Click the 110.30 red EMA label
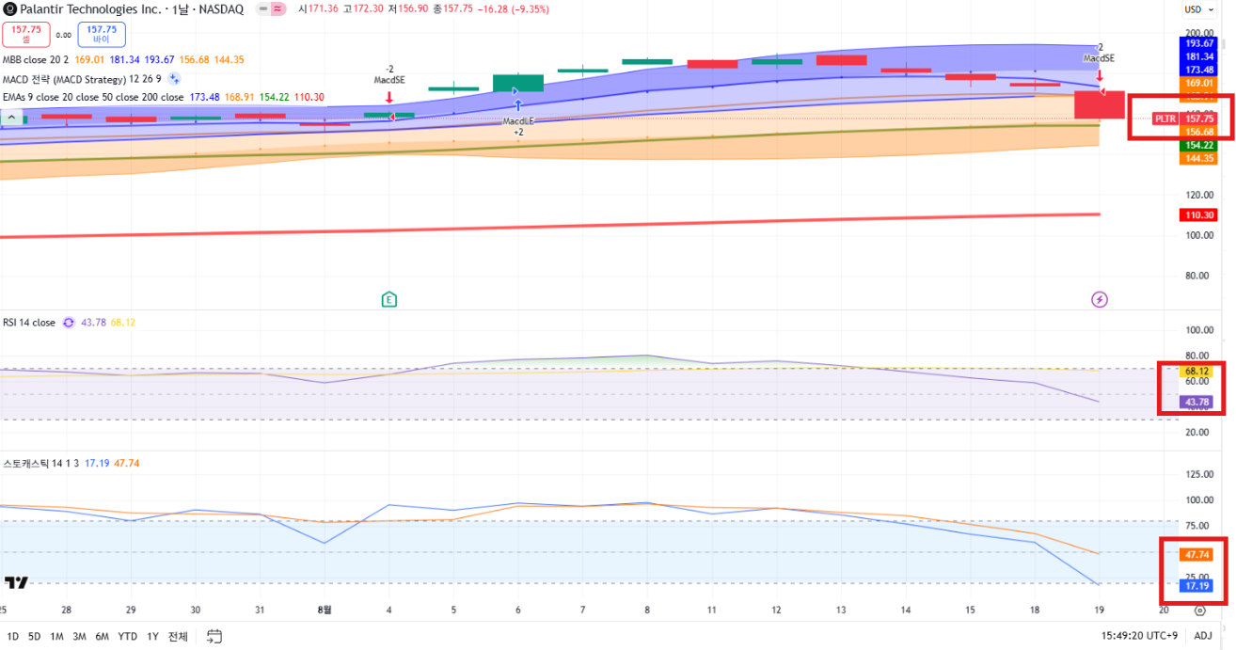The width and height of the screenshot is (1236, 650). click(x=1199, y=214)
